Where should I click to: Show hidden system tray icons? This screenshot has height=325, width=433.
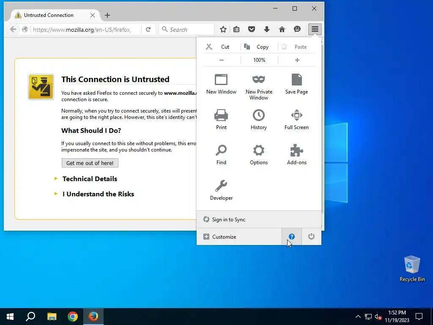tap(358, 317)
